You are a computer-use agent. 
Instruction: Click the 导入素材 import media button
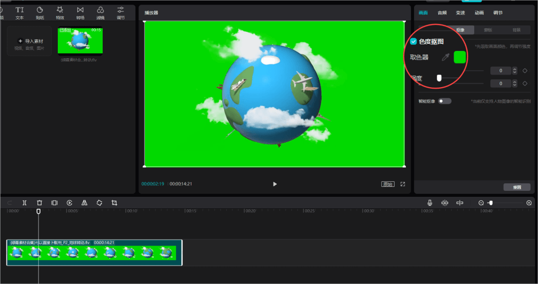tap(29, 41)
